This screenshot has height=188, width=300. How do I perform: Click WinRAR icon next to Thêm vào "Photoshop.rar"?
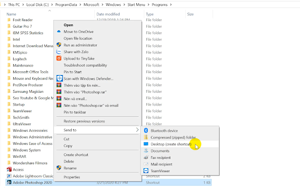click(59, 92)
